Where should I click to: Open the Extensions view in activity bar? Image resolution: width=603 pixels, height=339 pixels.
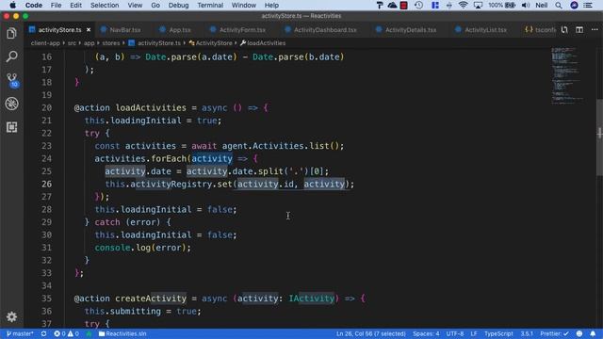tap(11, 127)
